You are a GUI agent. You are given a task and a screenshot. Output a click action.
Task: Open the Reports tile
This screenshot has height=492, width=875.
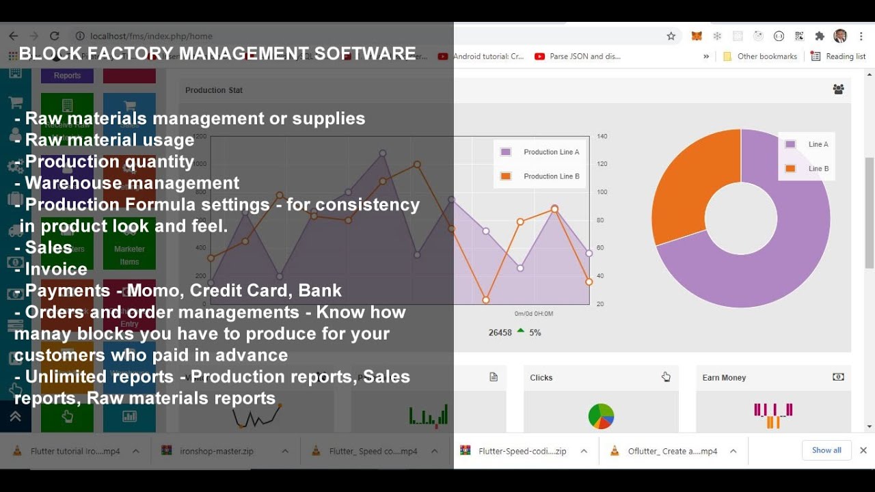pos(67,76)
